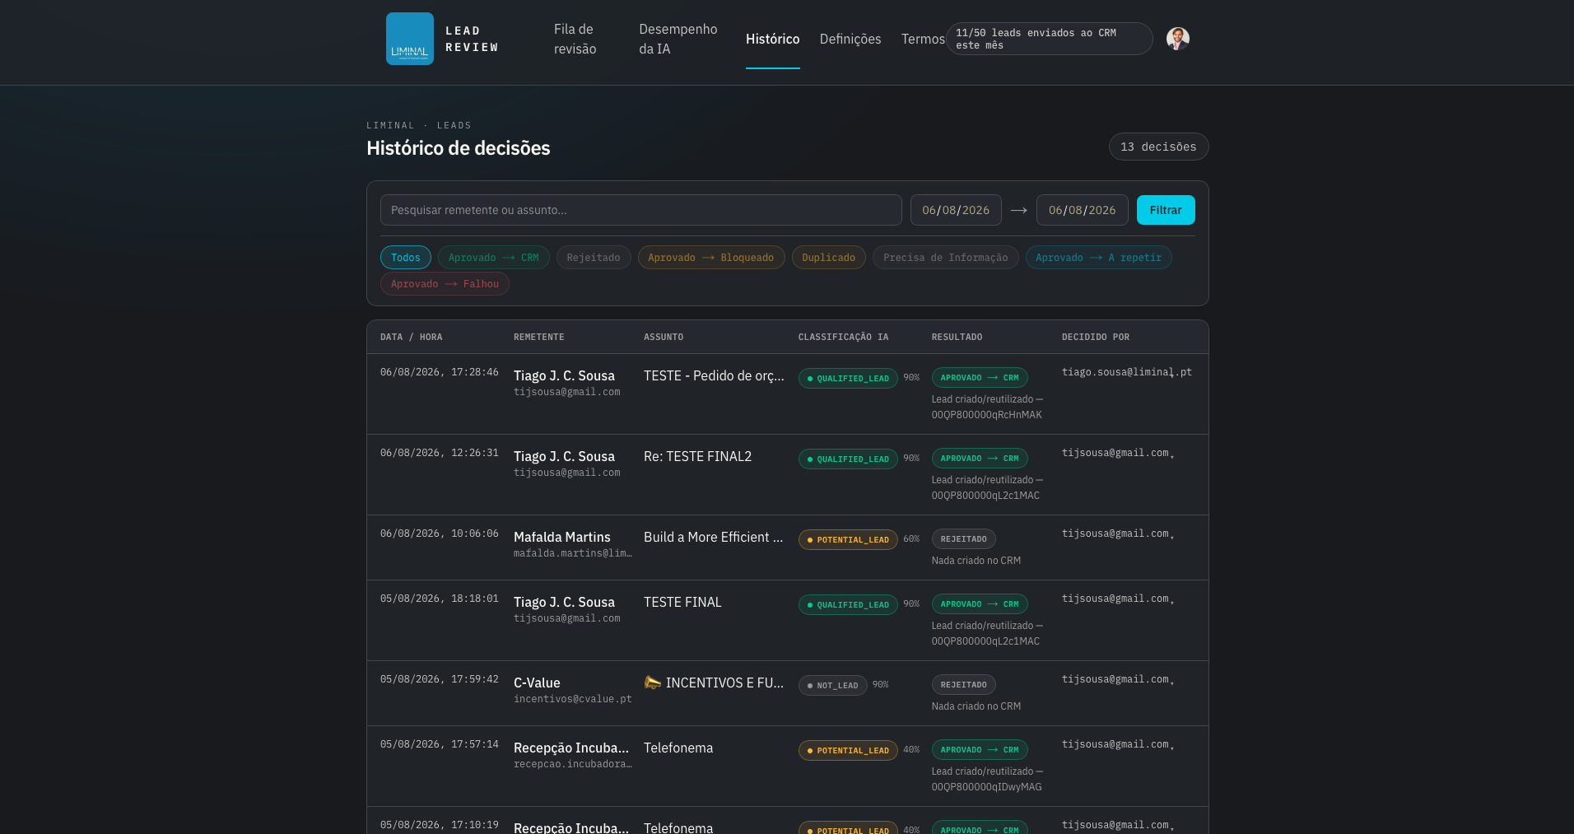The image size is (1574, 834).
Task: Click the REJEITADO badge in Mafalda Martins row
Action: tap(964, 539)
